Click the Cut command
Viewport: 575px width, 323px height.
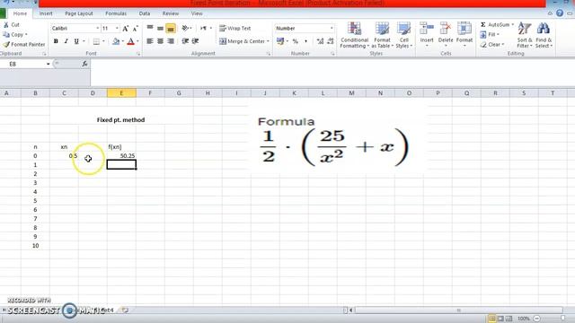point(12,25)
